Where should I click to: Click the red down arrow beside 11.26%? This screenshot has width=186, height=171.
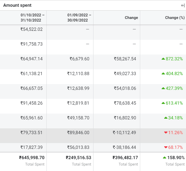tap(166, 133)
